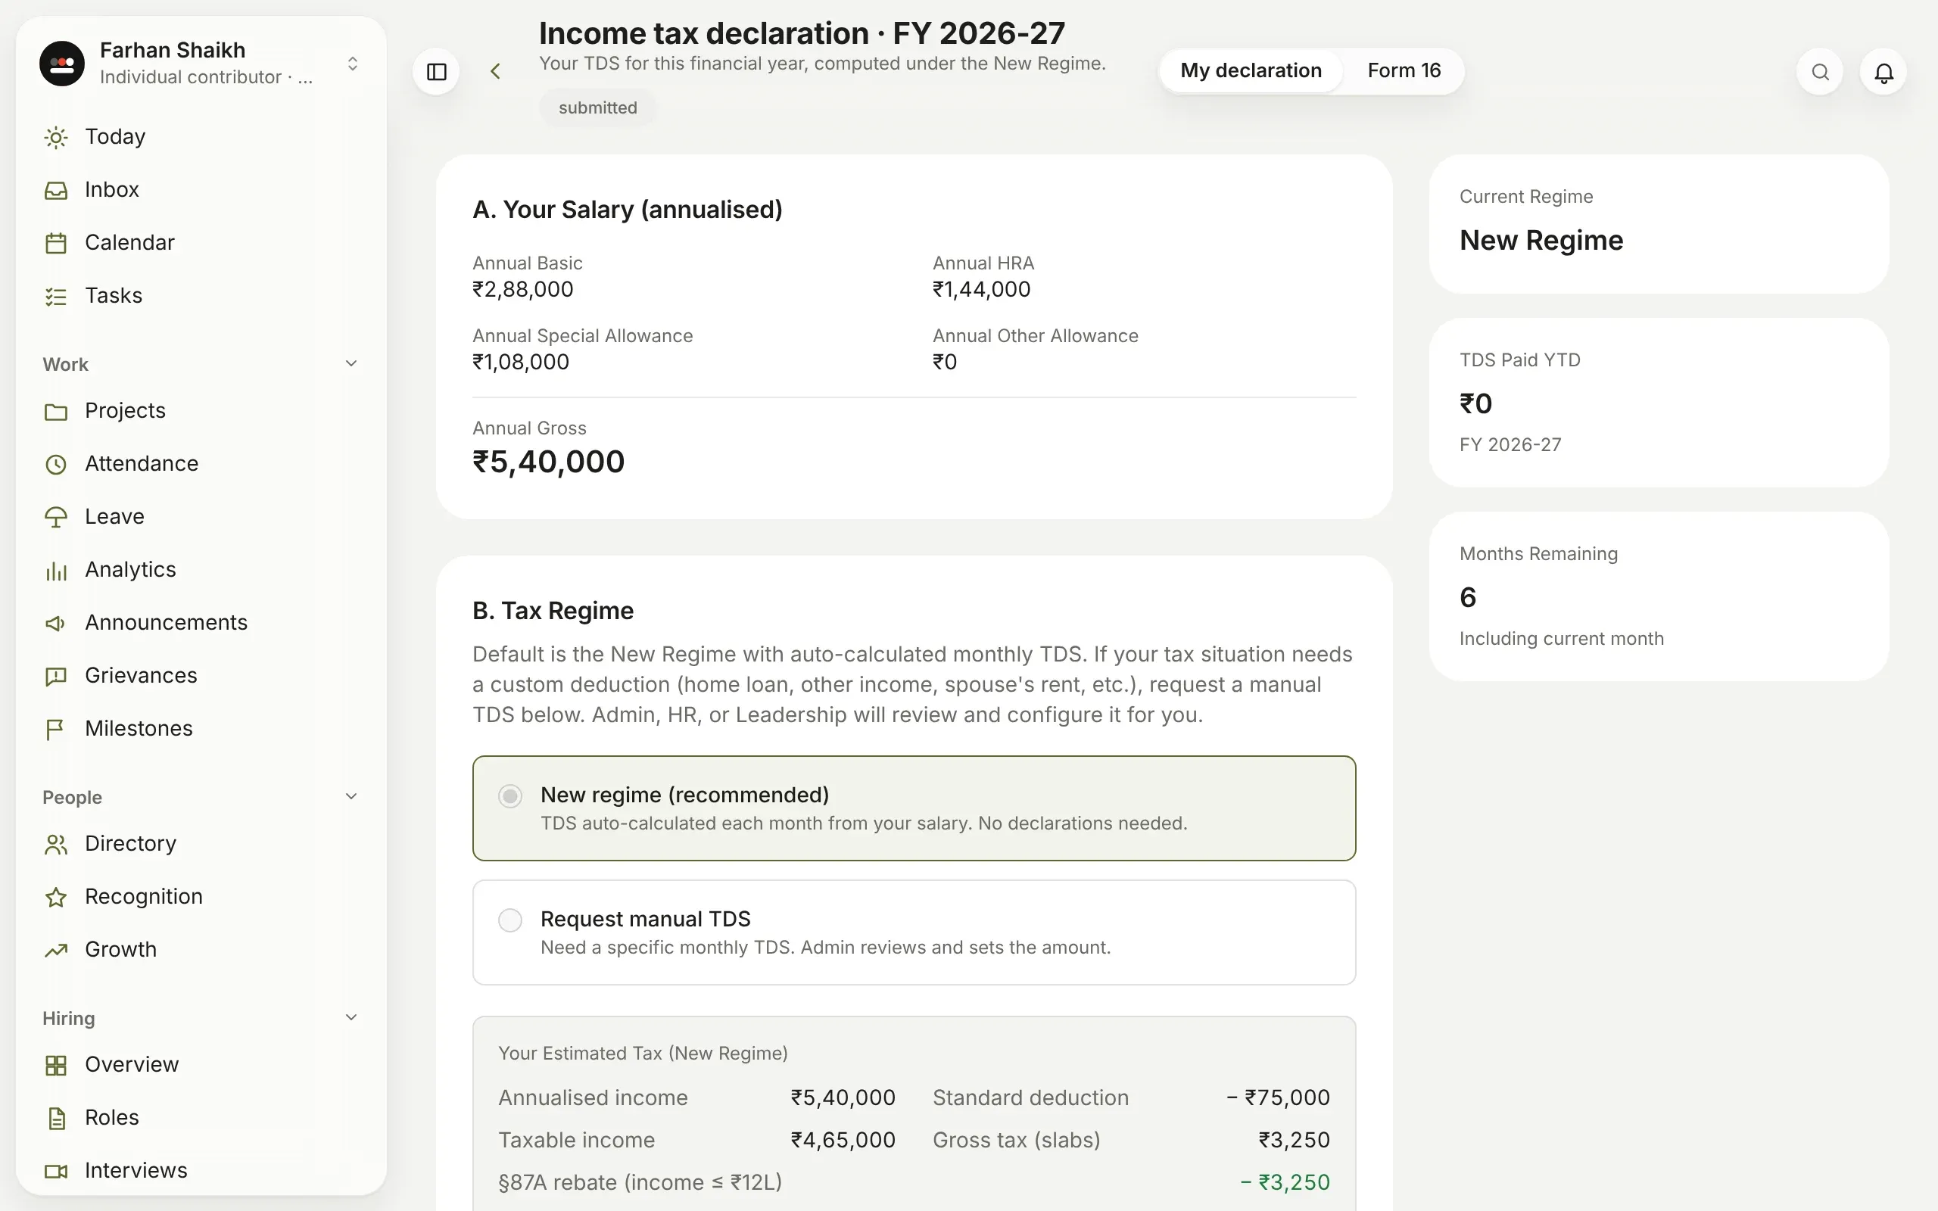Click the Taxable income ₹4,65,000 value
The width and height of the screenshot is (1938, 1211).
point(843,1140)
